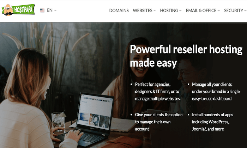247x148 pixels.
Task: Click the HostPapa mascot face
Action: [x=8, y=10]
